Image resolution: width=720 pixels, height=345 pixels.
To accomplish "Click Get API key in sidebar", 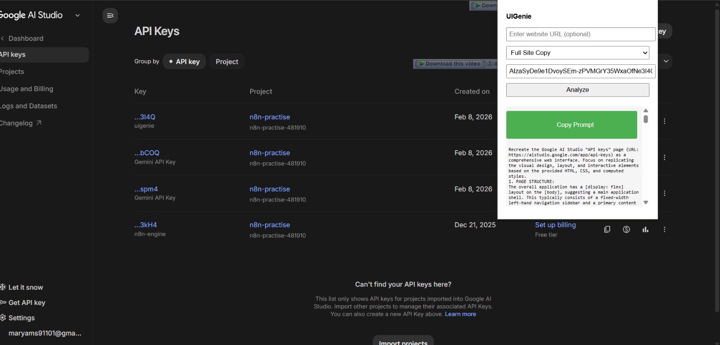I will click(27, 303).
